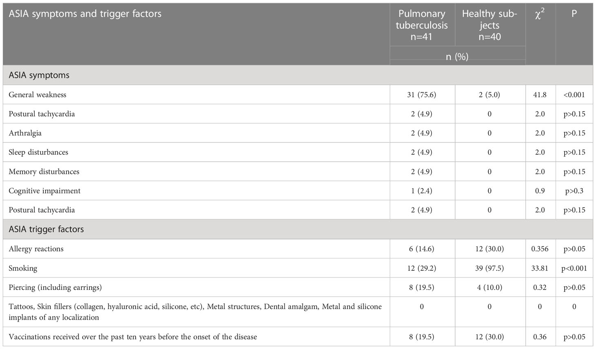Click the Smoking row label
This screenshot has width=596, height=349.
coord(23,268)
